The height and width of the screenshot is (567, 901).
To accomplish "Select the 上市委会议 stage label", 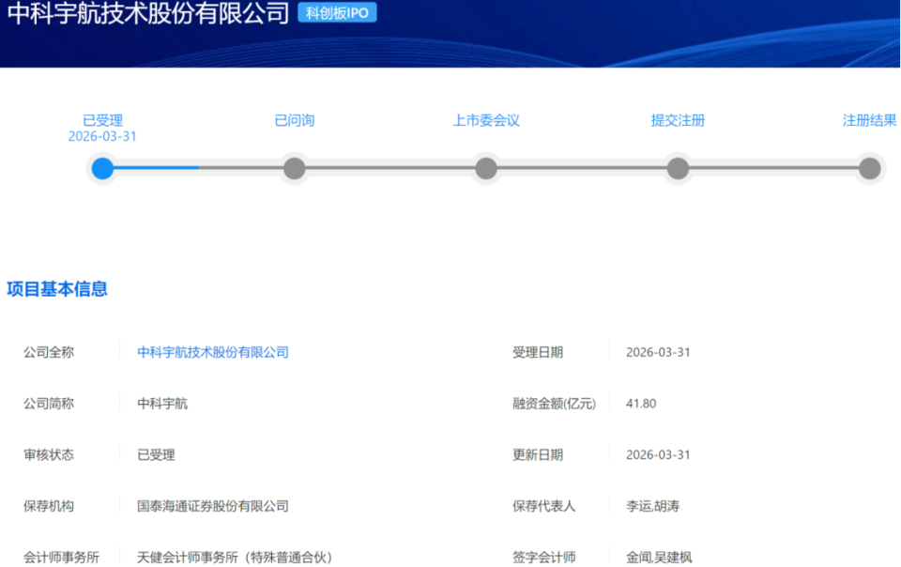I will [x=485, y=120].
